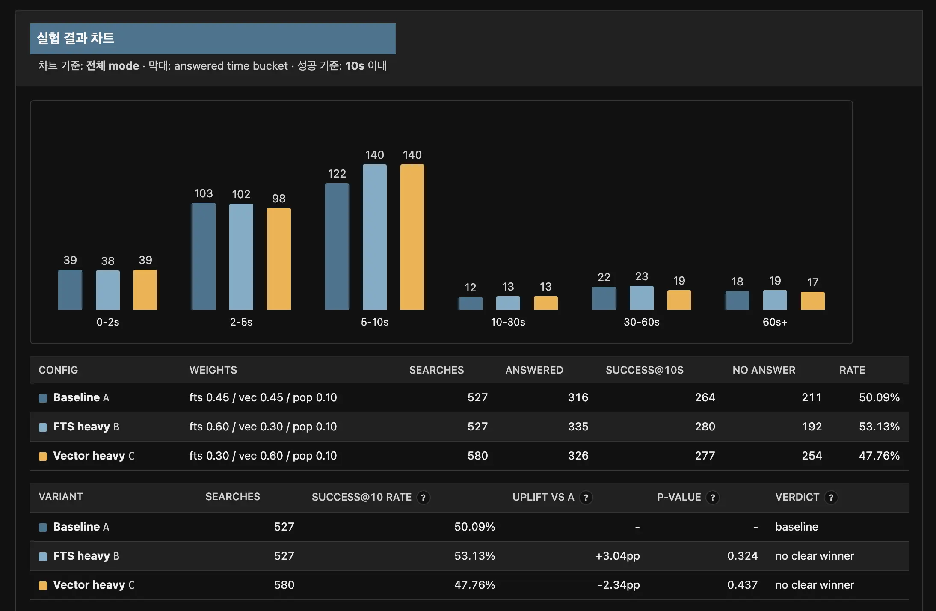Click the NO ANSWER column header
Viewport: 936px width, 611px height.
(x=764, y=370)
